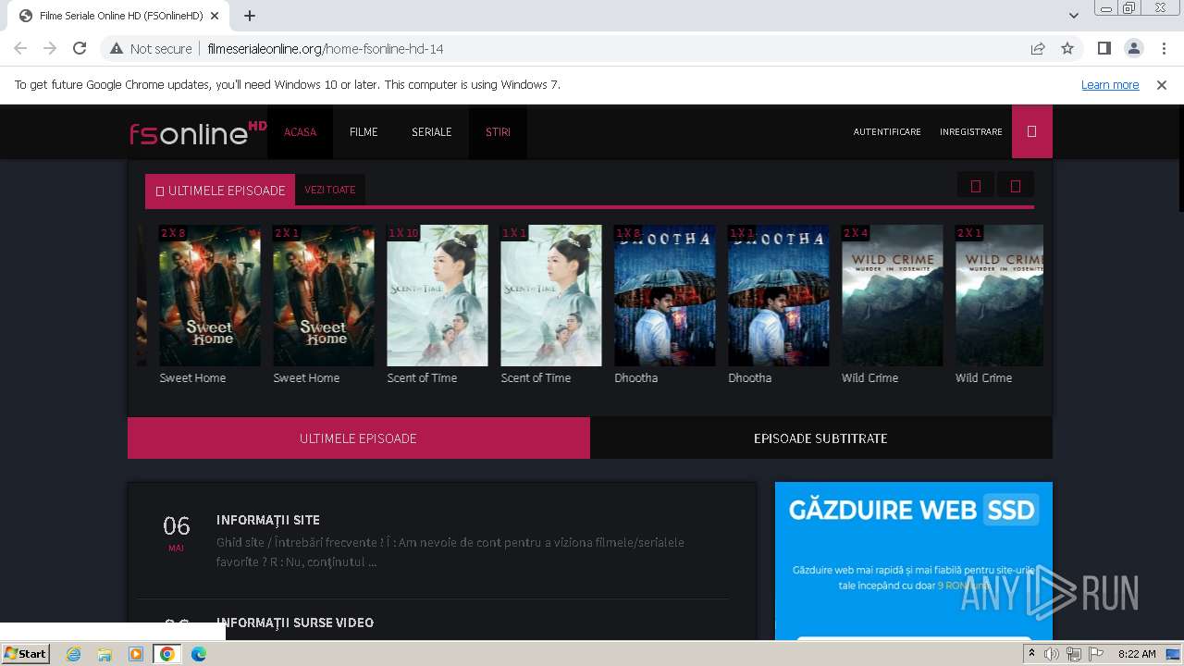Click the Dhootha 1x8 title text
This screenshot has height=666, width=1184.
[x=636, y=377]
